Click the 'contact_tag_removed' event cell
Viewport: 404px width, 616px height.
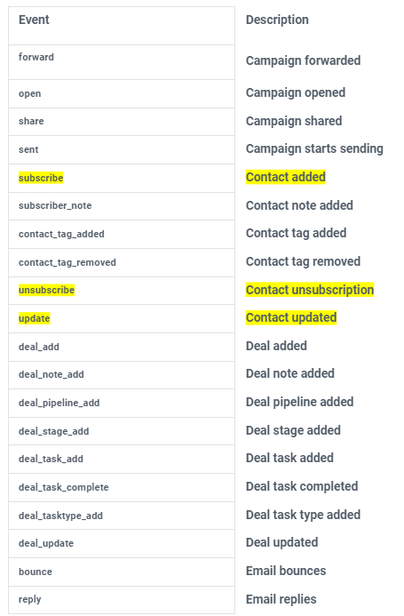[122, 262]
